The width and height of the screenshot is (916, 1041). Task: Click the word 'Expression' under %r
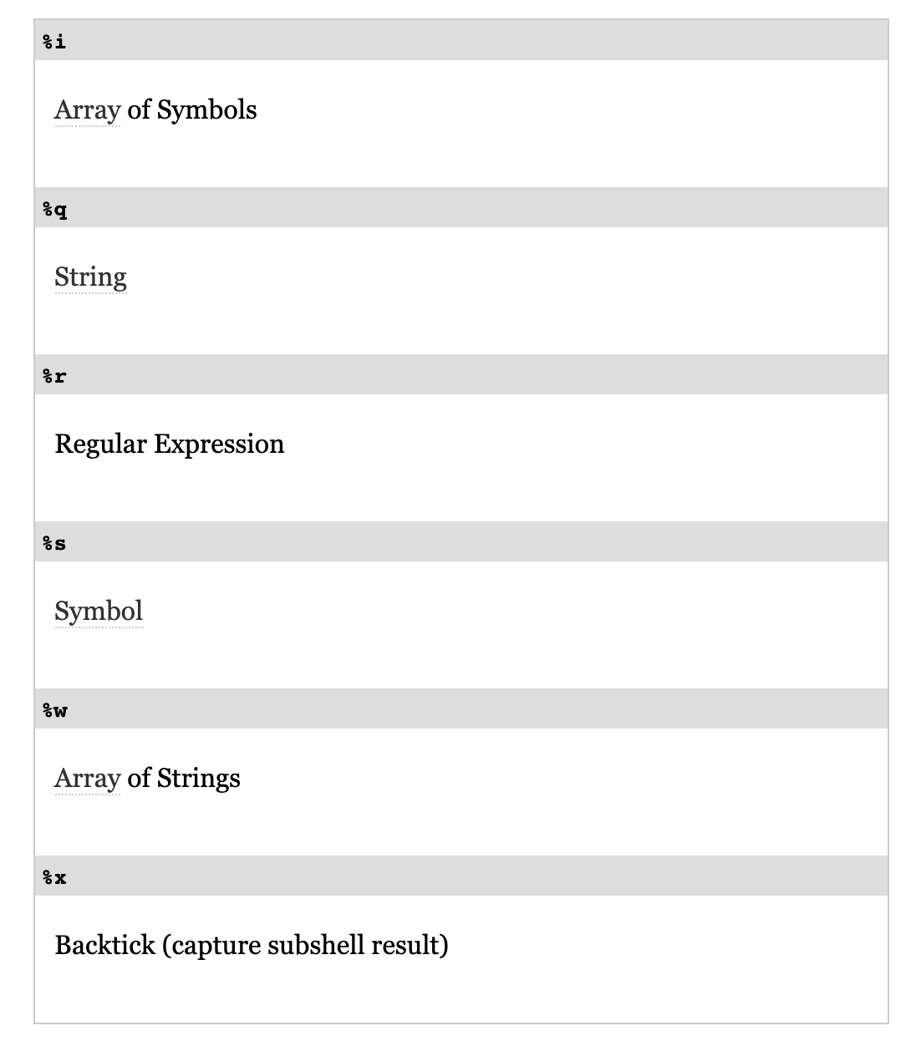(x=219, y=444)
